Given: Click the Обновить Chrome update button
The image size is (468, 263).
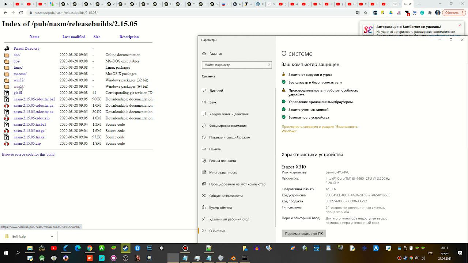Looking at the screenshot, I should click(452, 12).
